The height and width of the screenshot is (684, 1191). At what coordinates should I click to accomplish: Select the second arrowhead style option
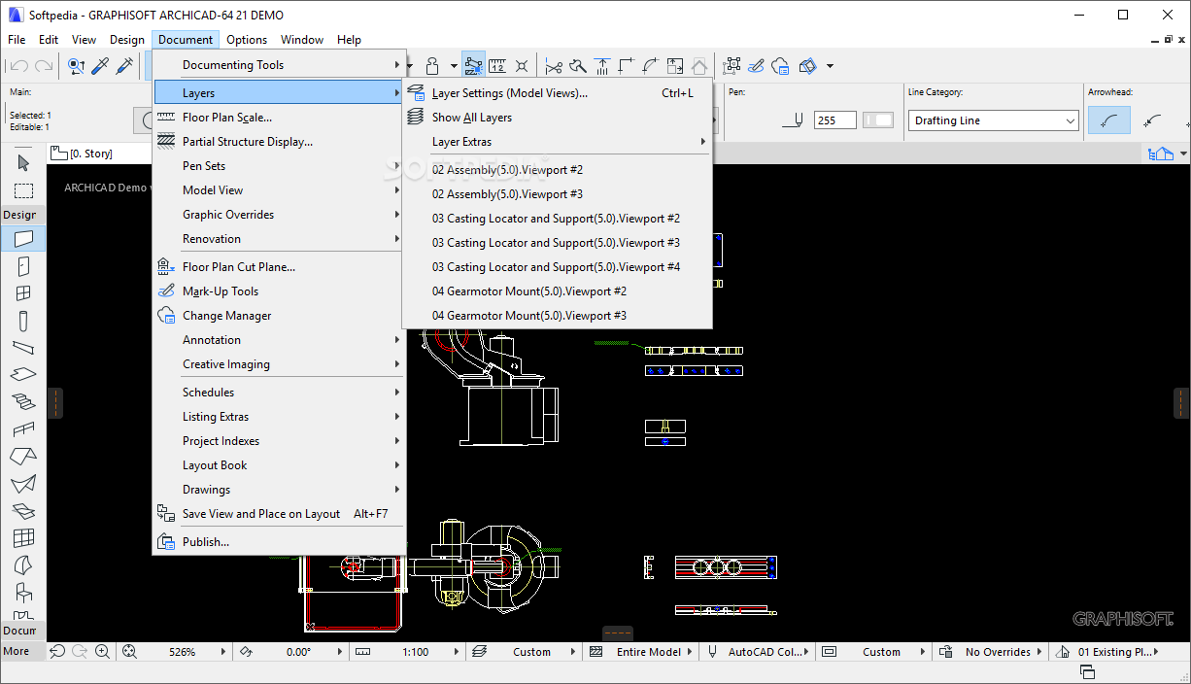(x=1152, y=120)
